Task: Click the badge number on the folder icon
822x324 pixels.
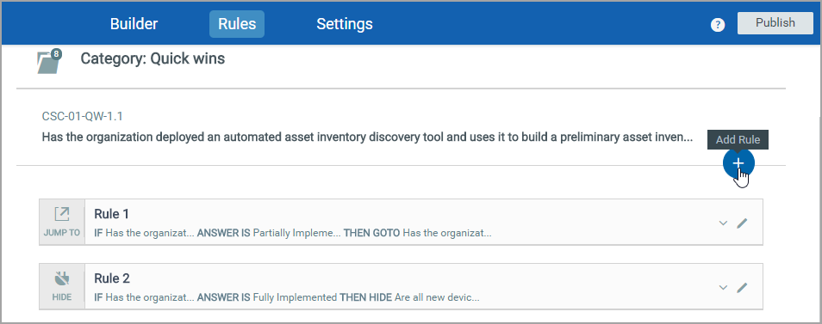Action: [x=56, y=54]
